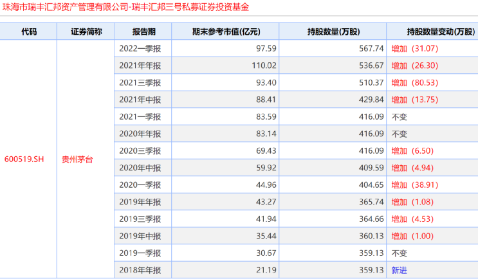The image size is (478, 279).
Task: Select the 2020三季报 report period cell
Action: 143,151
